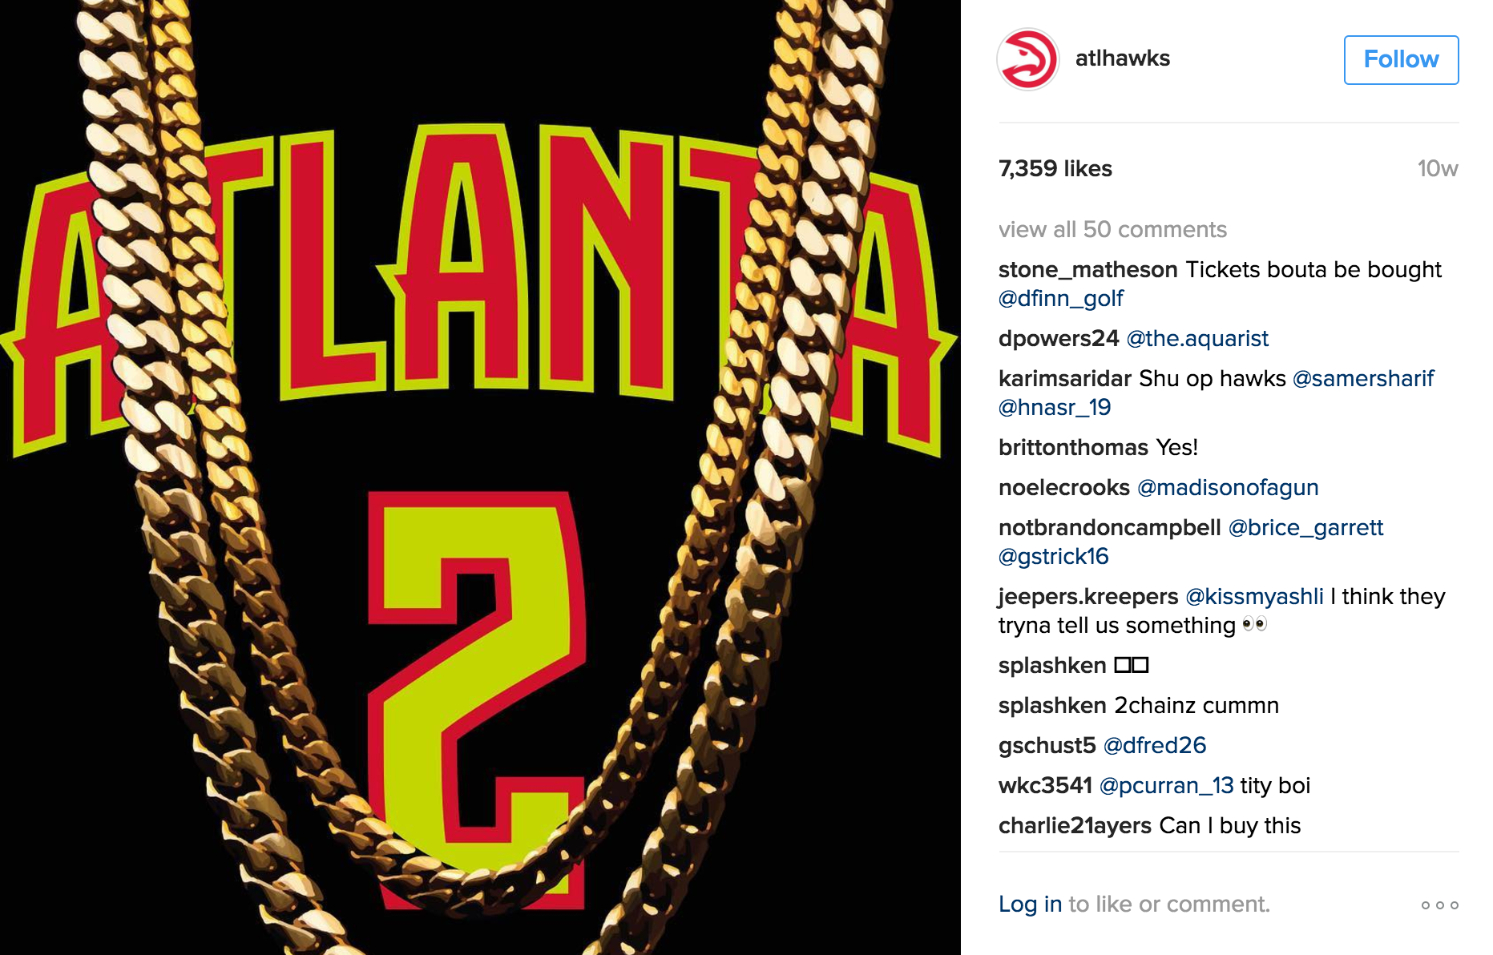Screen dimensions: 1493x955
Task: Open the atlhawks username profile link
Action: [x=1122, y=58]
